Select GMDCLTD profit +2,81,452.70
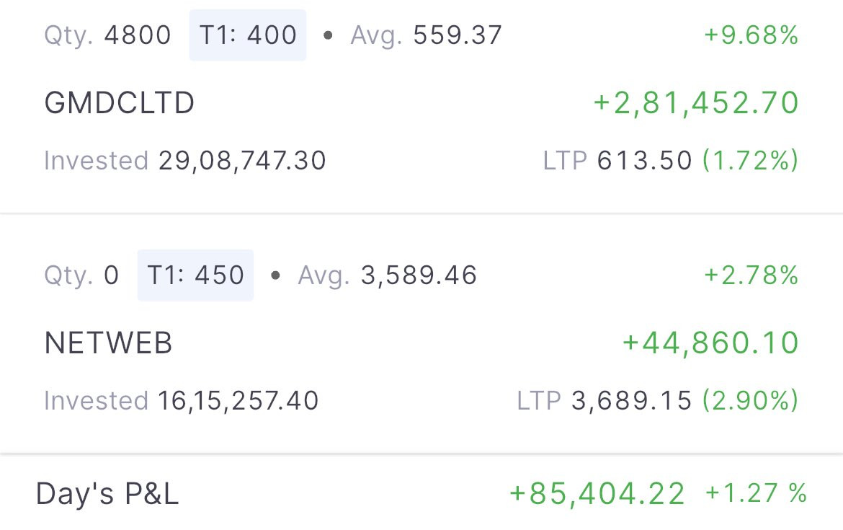Image resolution: width=843 pixels, height=530 pixels. pos(696,103)
